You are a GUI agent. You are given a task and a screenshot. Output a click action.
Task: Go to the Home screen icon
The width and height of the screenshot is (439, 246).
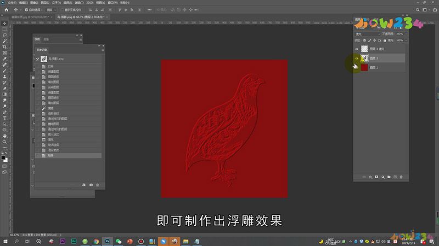tap(6, 10)
